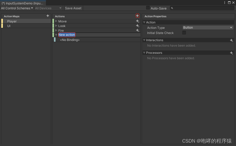
Task: Open All Control Schemes dropdown
Action: pyautogui.click(x=17, y=8)
